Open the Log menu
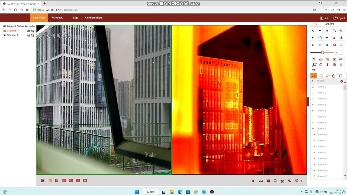 click(75, 18)
